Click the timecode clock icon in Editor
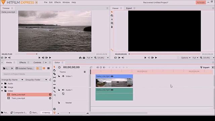 click(x=59, y=67)
